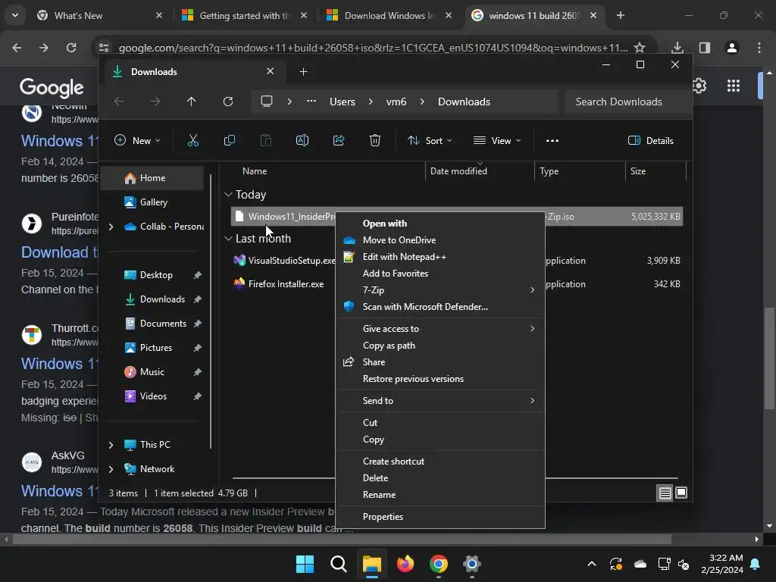This screenshot has width=776, height=582.
Task: Open Chrome downloads icon
Action: (x=677, y=48)
